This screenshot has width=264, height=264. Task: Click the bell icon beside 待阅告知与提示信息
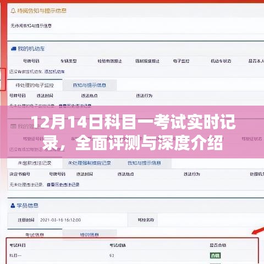coord(13,10)
